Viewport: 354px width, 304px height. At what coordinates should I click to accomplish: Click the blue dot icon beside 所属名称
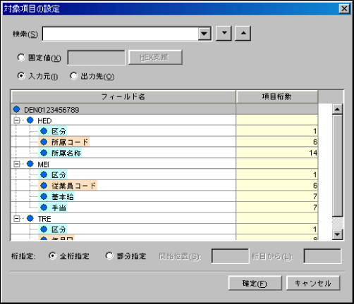pyautogui.click(x=44, y=153)
